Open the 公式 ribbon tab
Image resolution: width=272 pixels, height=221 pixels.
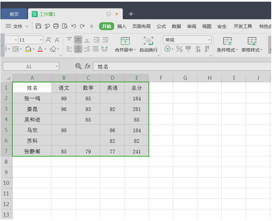pyautogui.click(x=161, y=26)
